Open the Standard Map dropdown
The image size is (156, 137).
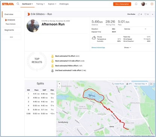coord(141,84)
